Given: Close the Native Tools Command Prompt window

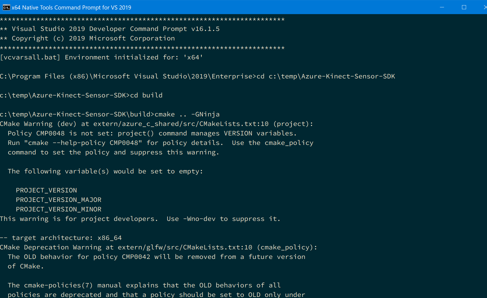Looking at the screenshot, I should (x=485, y=7).
